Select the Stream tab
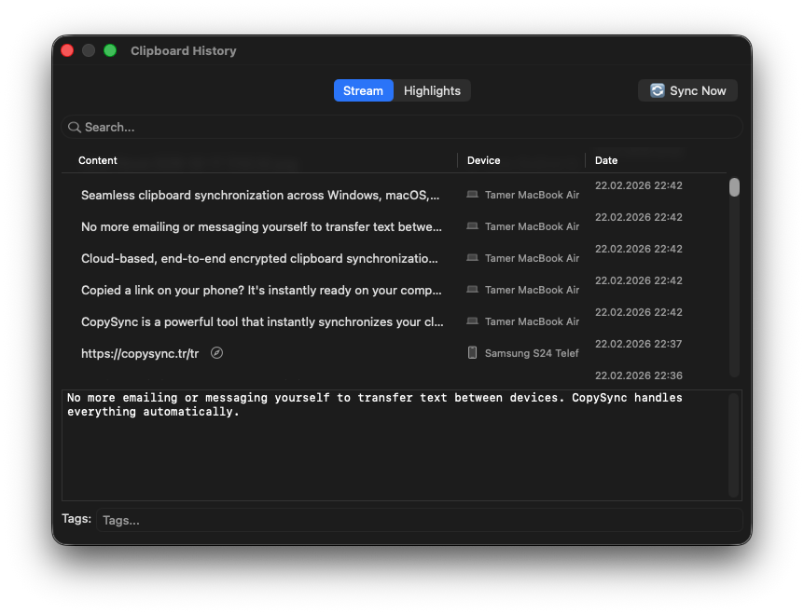804x614 pixels. (363, 90)
